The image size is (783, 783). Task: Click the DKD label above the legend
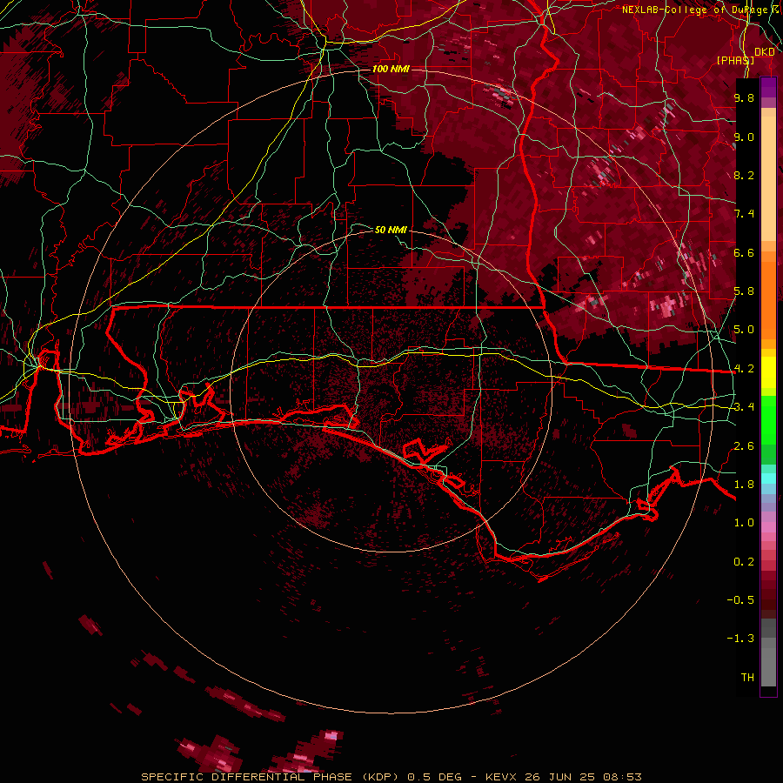765,51
